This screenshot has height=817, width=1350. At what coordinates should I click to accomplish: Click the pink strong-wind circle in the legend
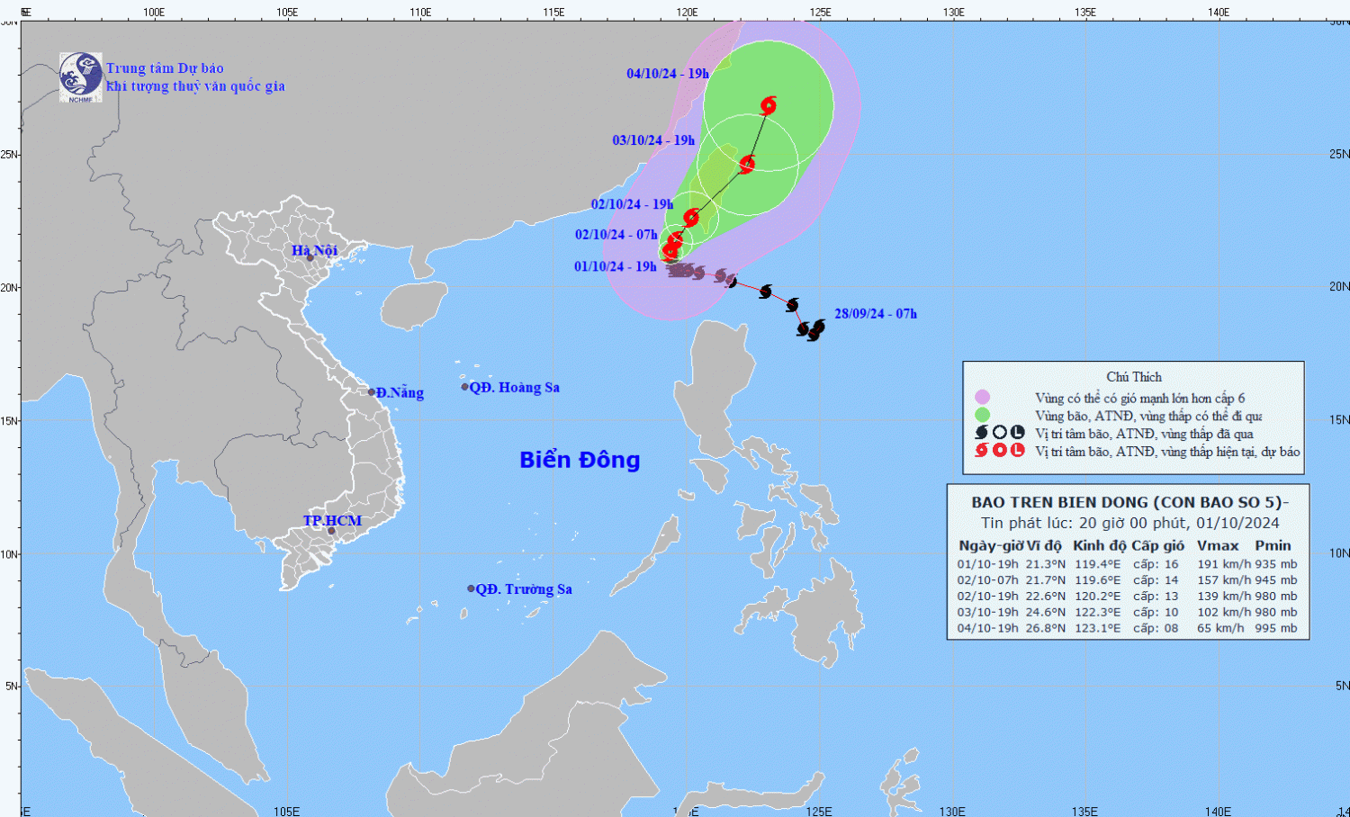[982, 397]
